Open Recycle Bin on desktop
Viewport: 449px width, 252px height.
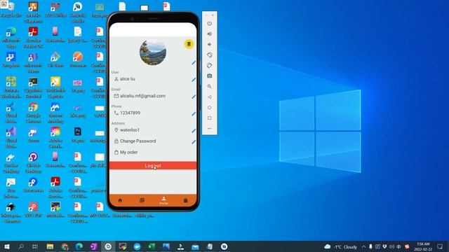(11, 9)
